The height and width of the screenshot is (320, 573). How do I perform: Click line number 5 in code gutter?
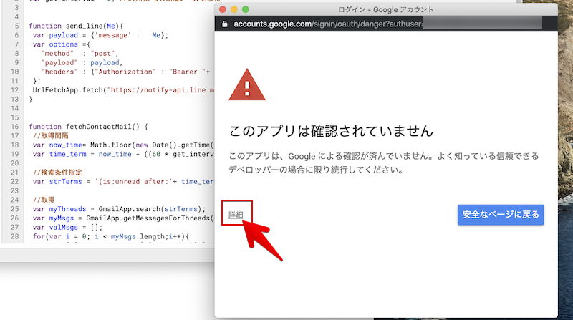click(x=14, y=26)
